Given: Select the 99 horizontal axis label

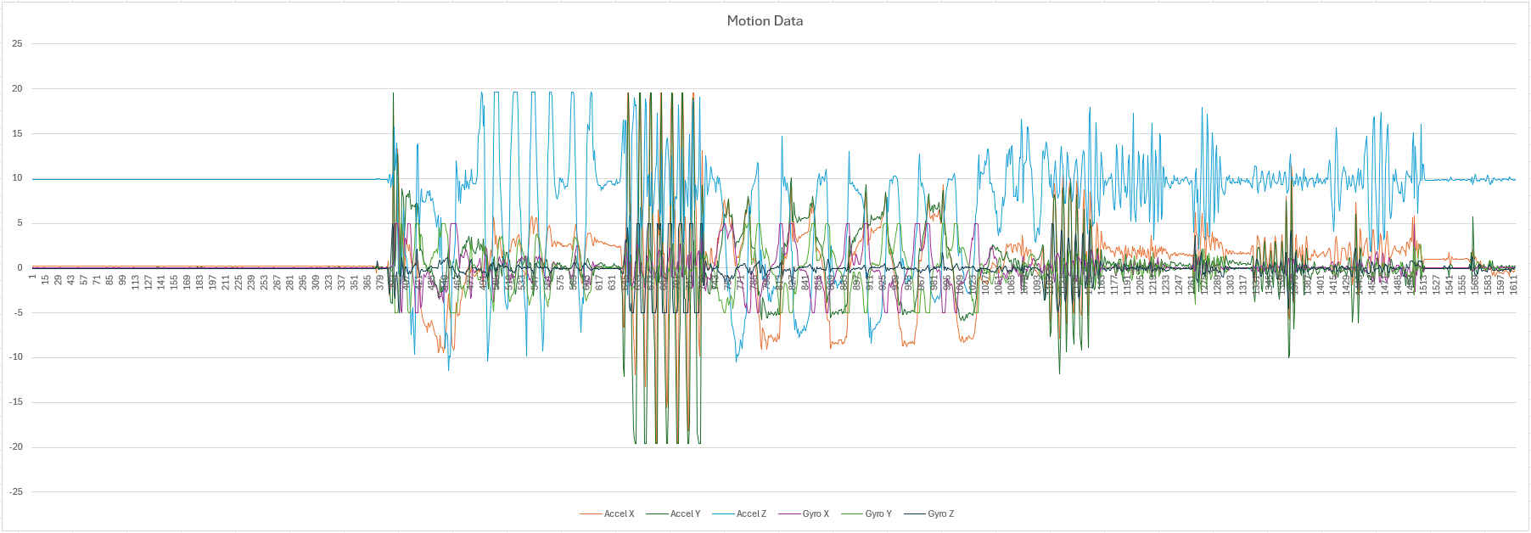Looking at the screenshot, I should (x=122, y=280).
